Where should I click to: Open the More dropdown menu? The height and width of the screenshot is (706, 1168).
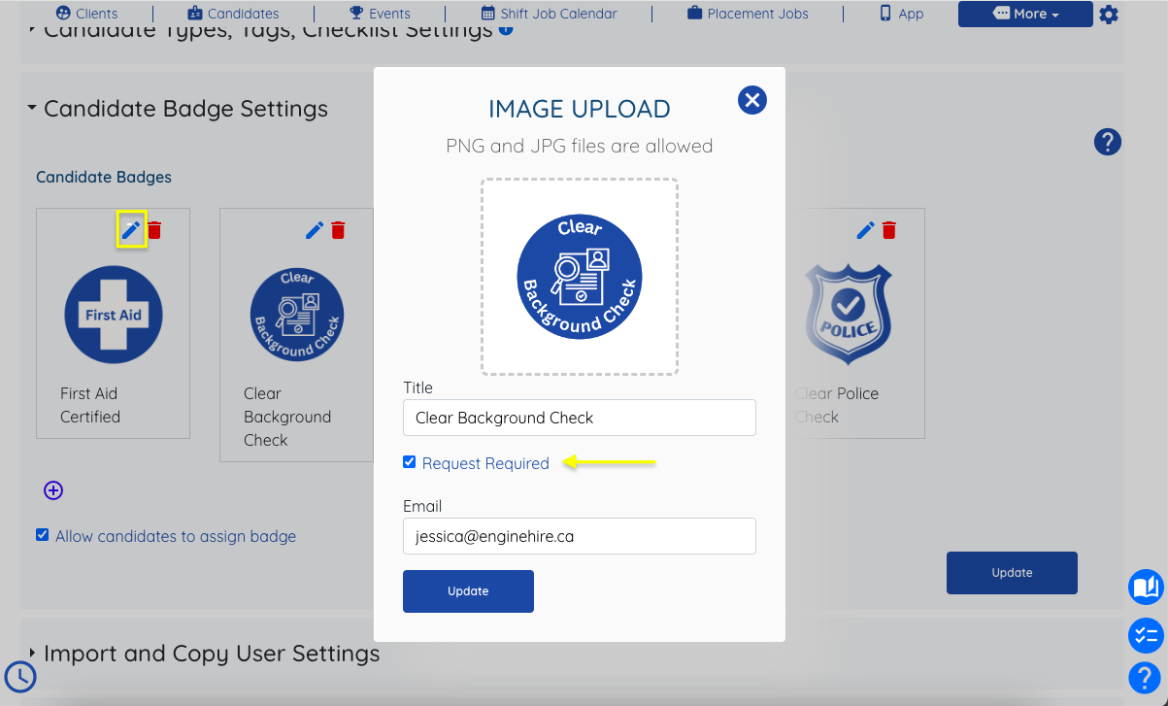(x=1024, y=14)
